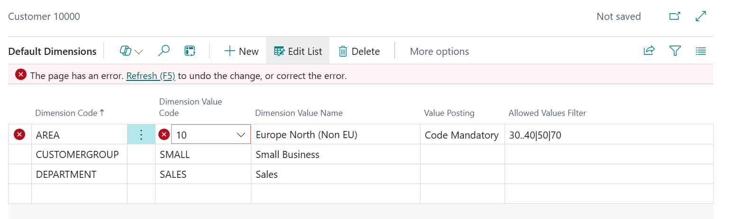Click the Small Business name cell

point(335,154)
